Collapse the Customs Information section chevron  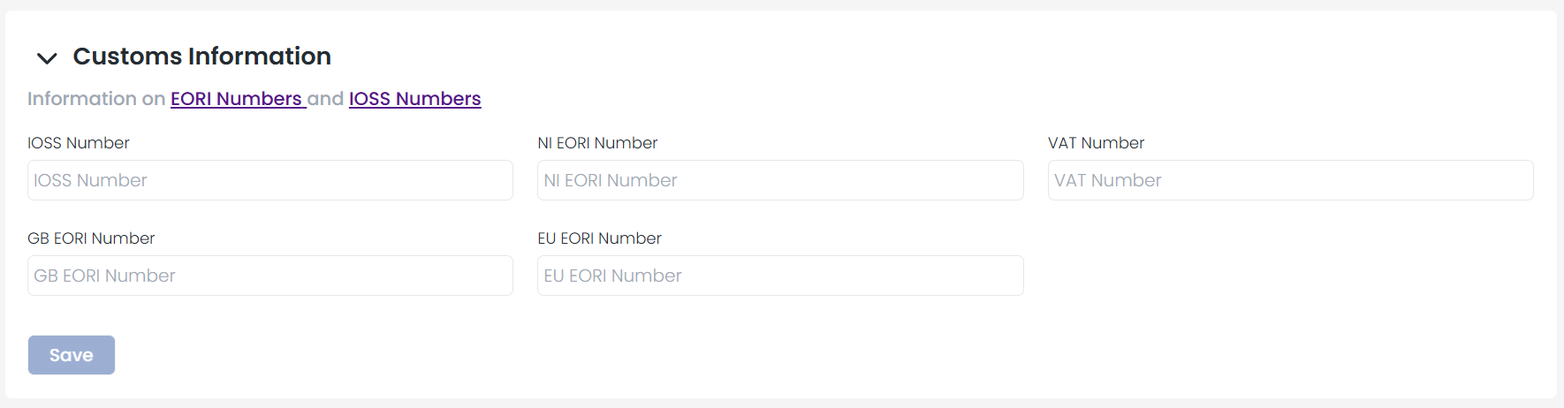click(x=47, y=58)
